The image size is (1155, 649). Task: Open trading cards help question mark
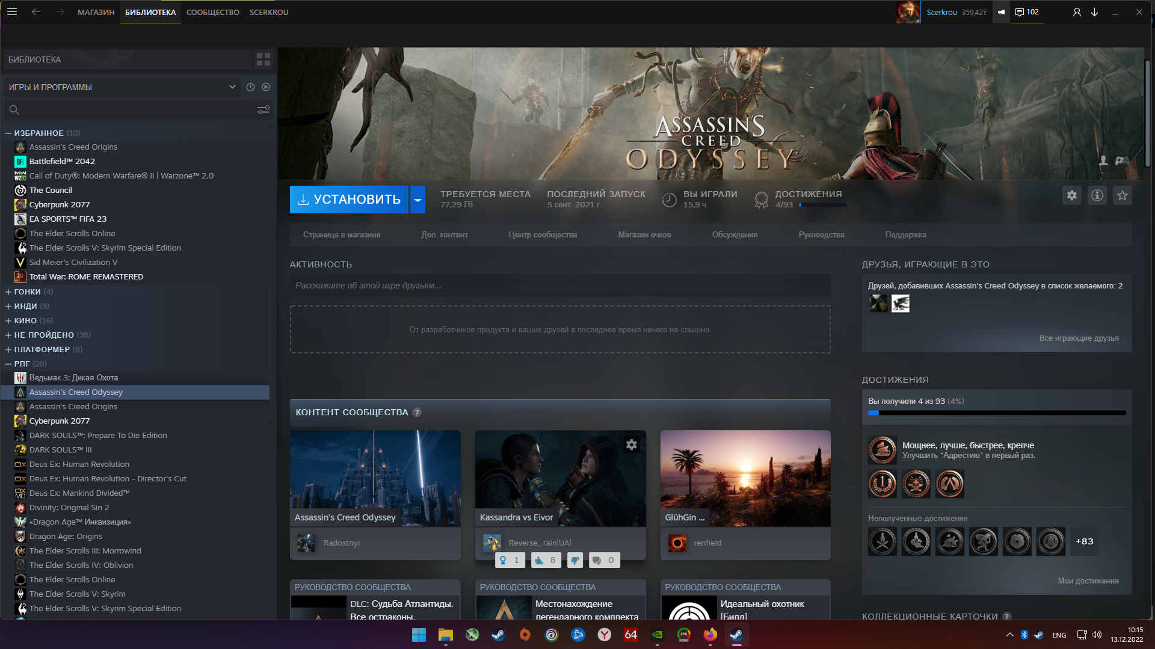(1007, 616)
